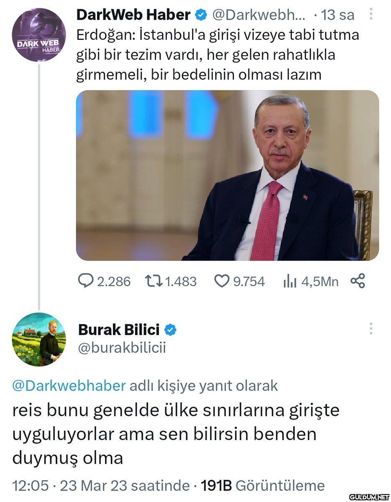Image resolution: width=391 pixels, height=502 pixels.
Task: Open Burak Bilici's profile avatar
Action: click(39, 339)
